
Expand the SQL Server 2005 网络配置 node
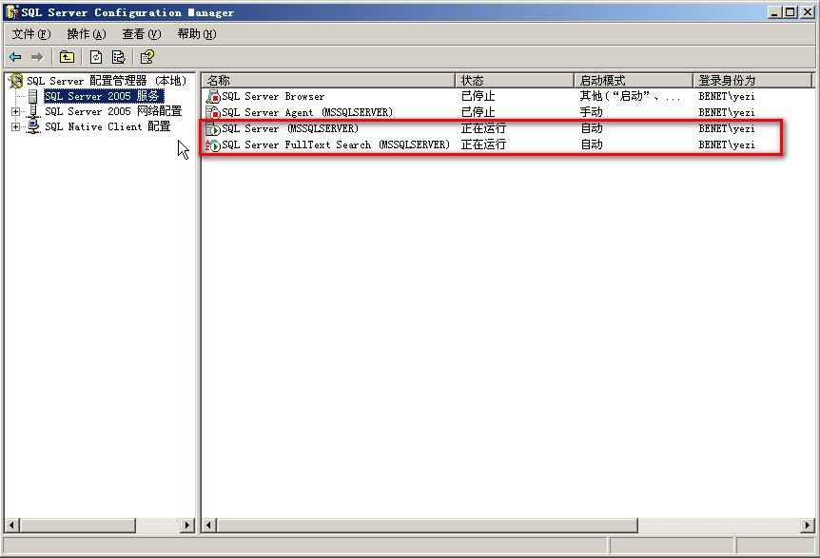click(15, 111)
